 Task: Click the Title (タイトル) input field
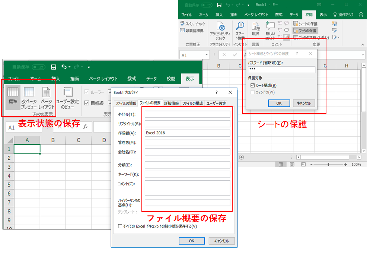click(187, 114)
